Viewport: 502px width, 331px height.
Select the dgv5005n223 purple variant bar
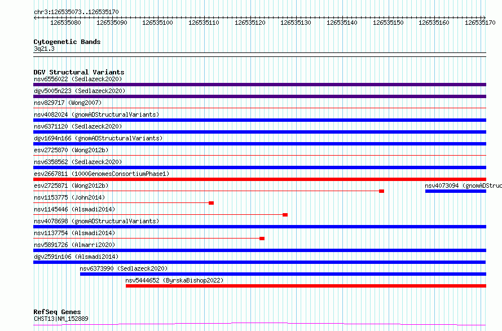coord(259,96)
